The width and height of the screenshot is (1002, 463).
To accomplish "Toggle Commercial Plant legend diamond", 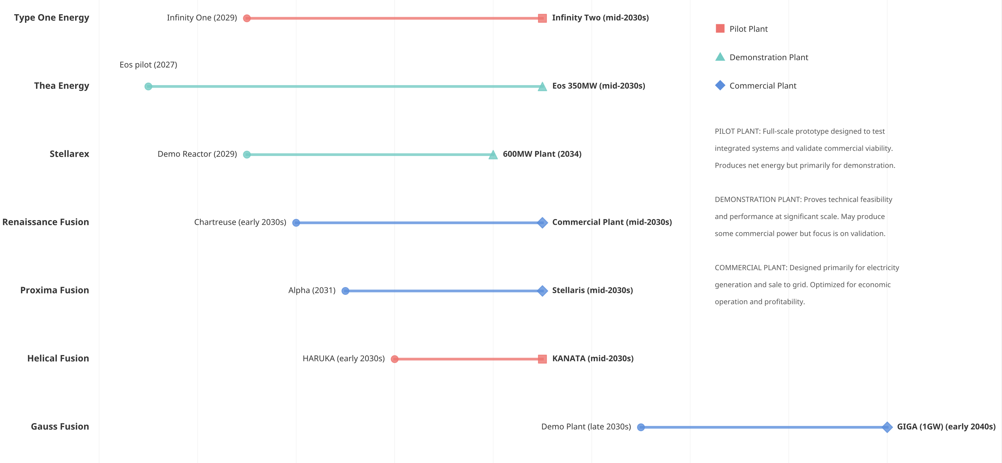I will pos(720,85).
